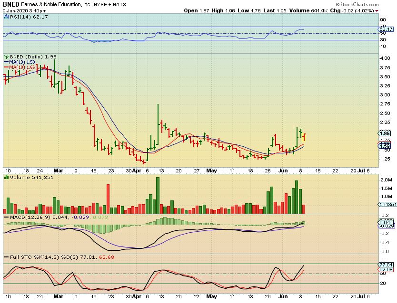Click the blue MA(13) legend line marker

pos(6,62)
